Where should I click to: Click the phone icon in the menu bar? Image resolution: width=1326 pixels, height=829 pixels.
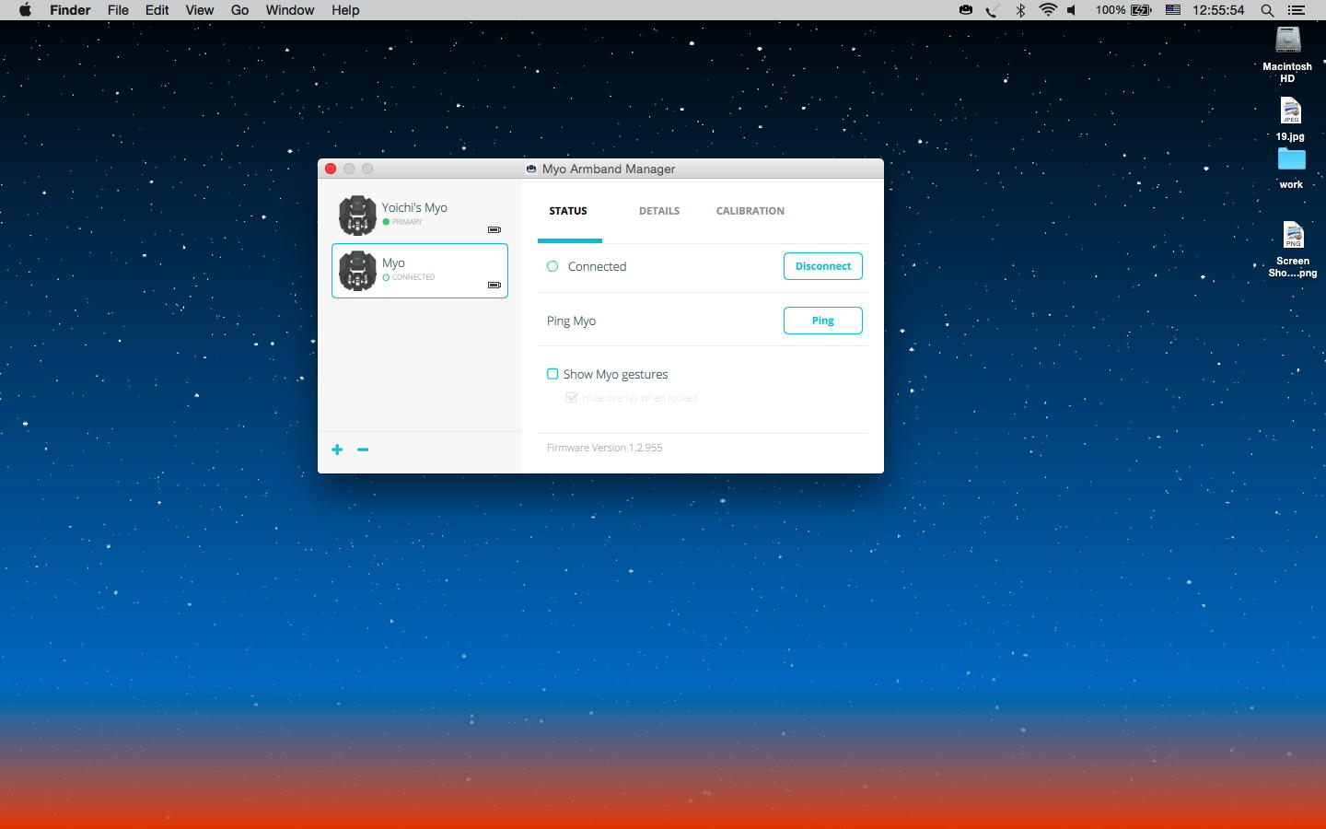point(993,10)
